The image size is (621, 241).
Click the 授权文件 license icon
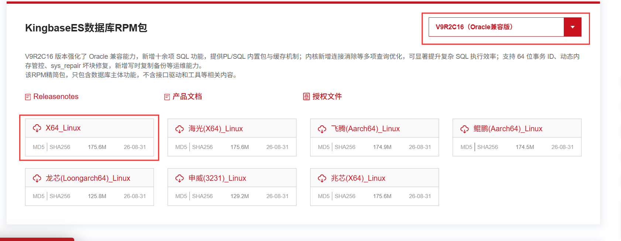[x=306, y=96]
